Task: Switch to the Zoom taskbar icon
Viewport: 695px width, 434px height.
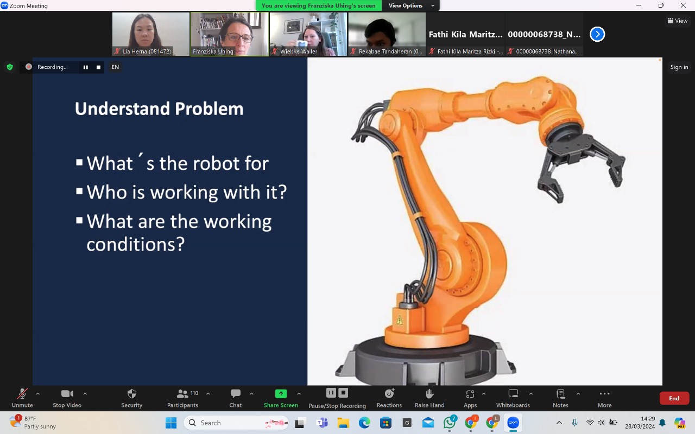Action: (513, 423)
